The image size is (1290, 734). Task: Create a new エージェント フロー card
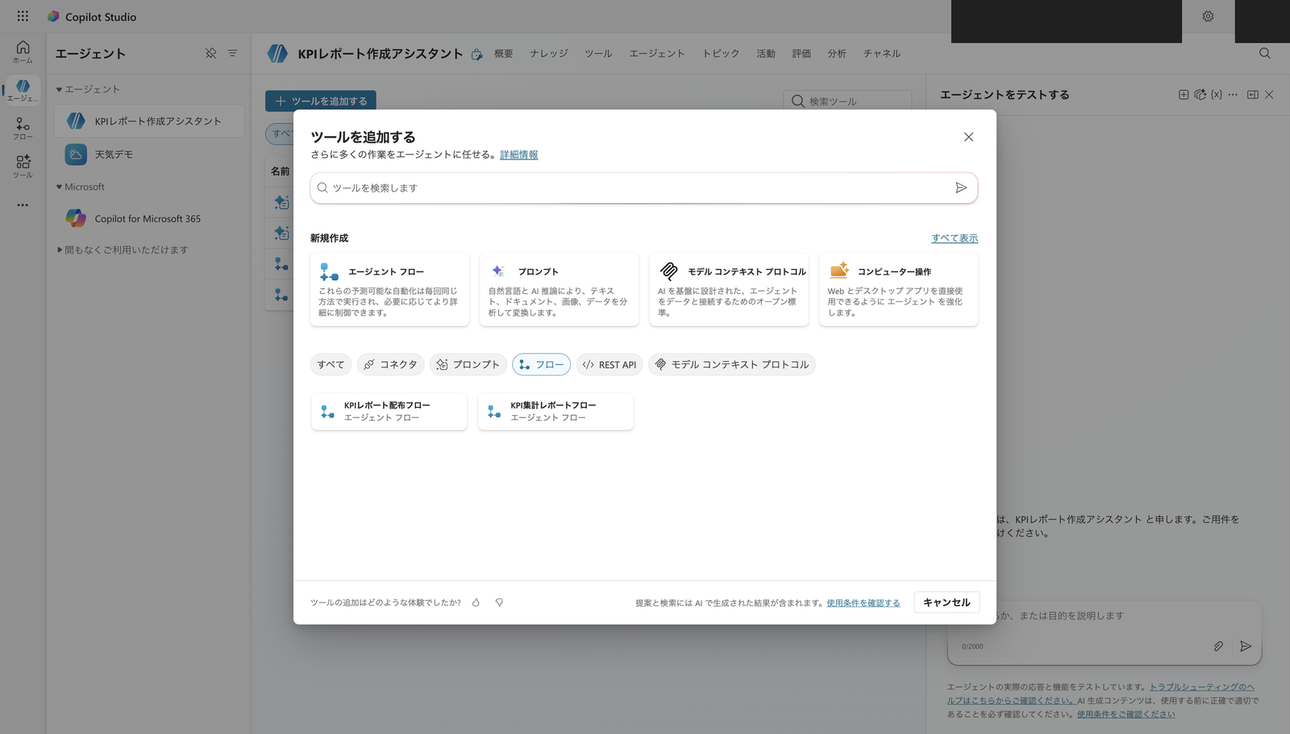point(389,290)
